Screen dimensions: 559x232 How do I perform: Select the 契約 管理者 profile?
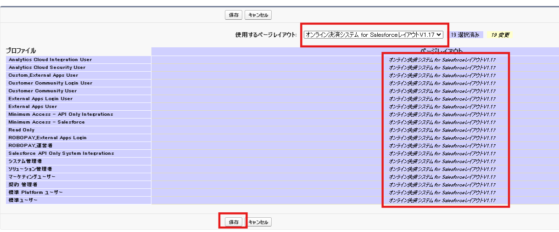[23, 185]
